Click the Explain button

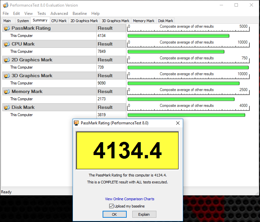click(x=144, y=214)
